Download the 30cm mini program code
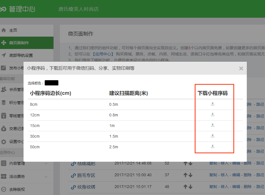This screenshot has height=195, width=265. (213, 136)
